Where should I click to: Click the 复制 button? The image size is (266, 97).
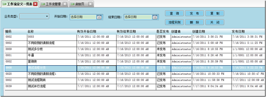coord(215,13)
